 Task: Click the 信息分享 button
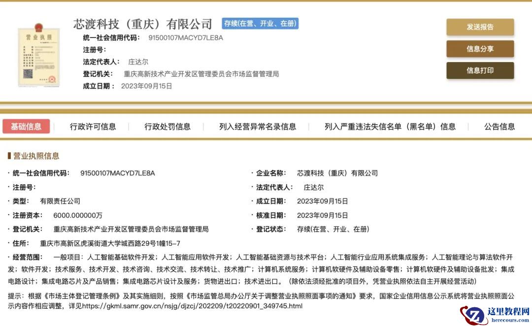point(480,49)
